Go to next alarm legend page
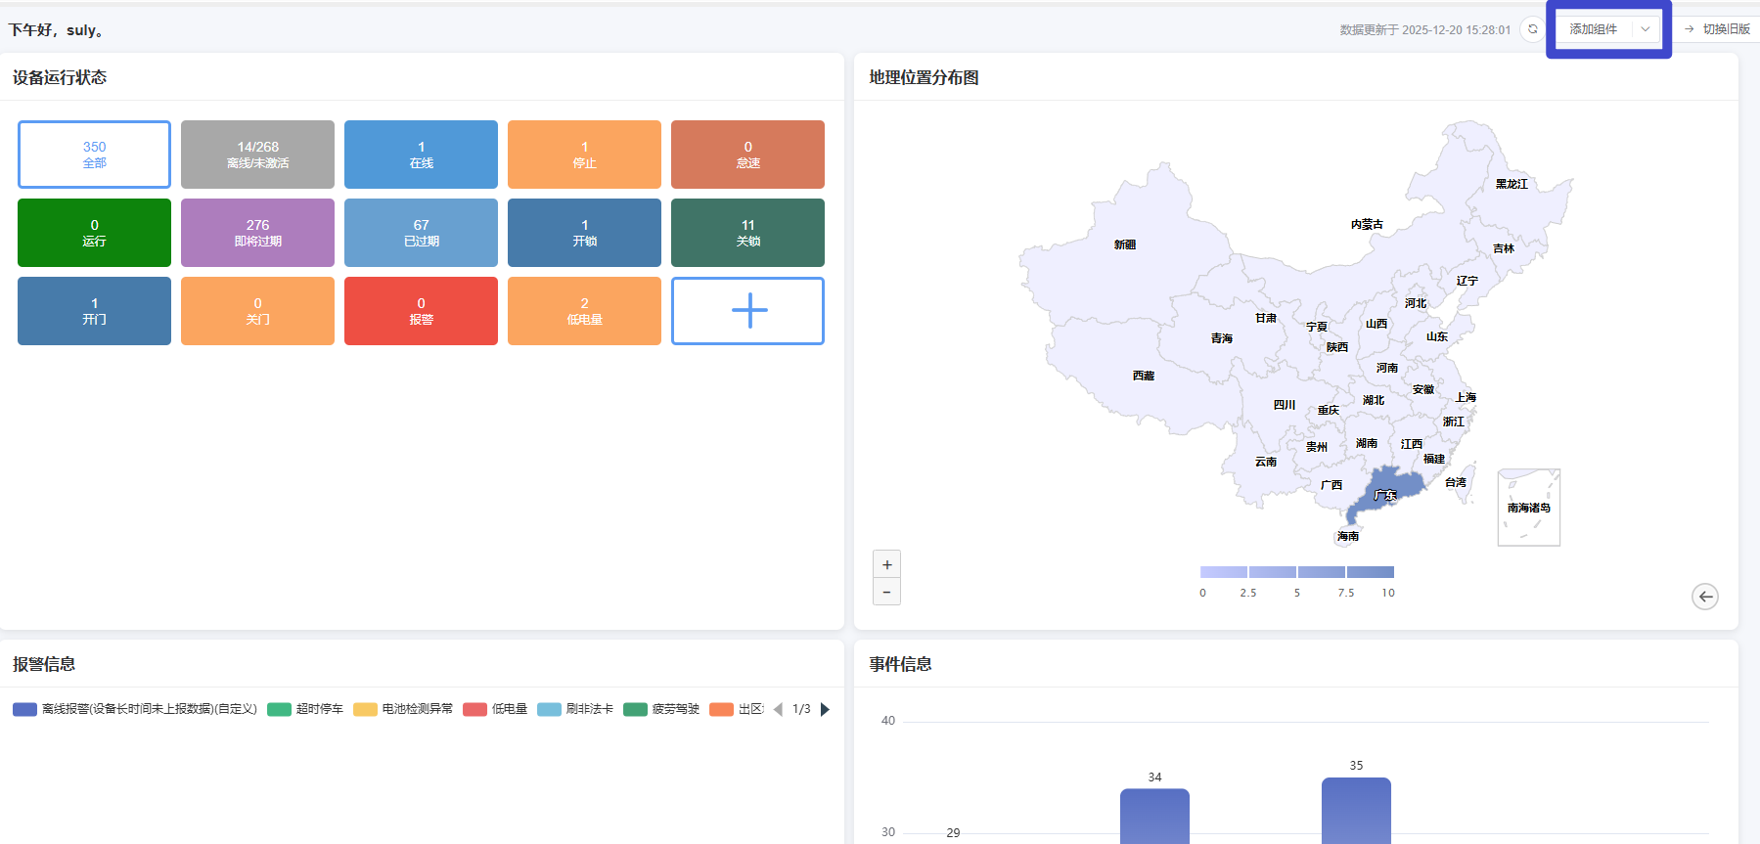1760x844 pixels. [x=825, y=709]
